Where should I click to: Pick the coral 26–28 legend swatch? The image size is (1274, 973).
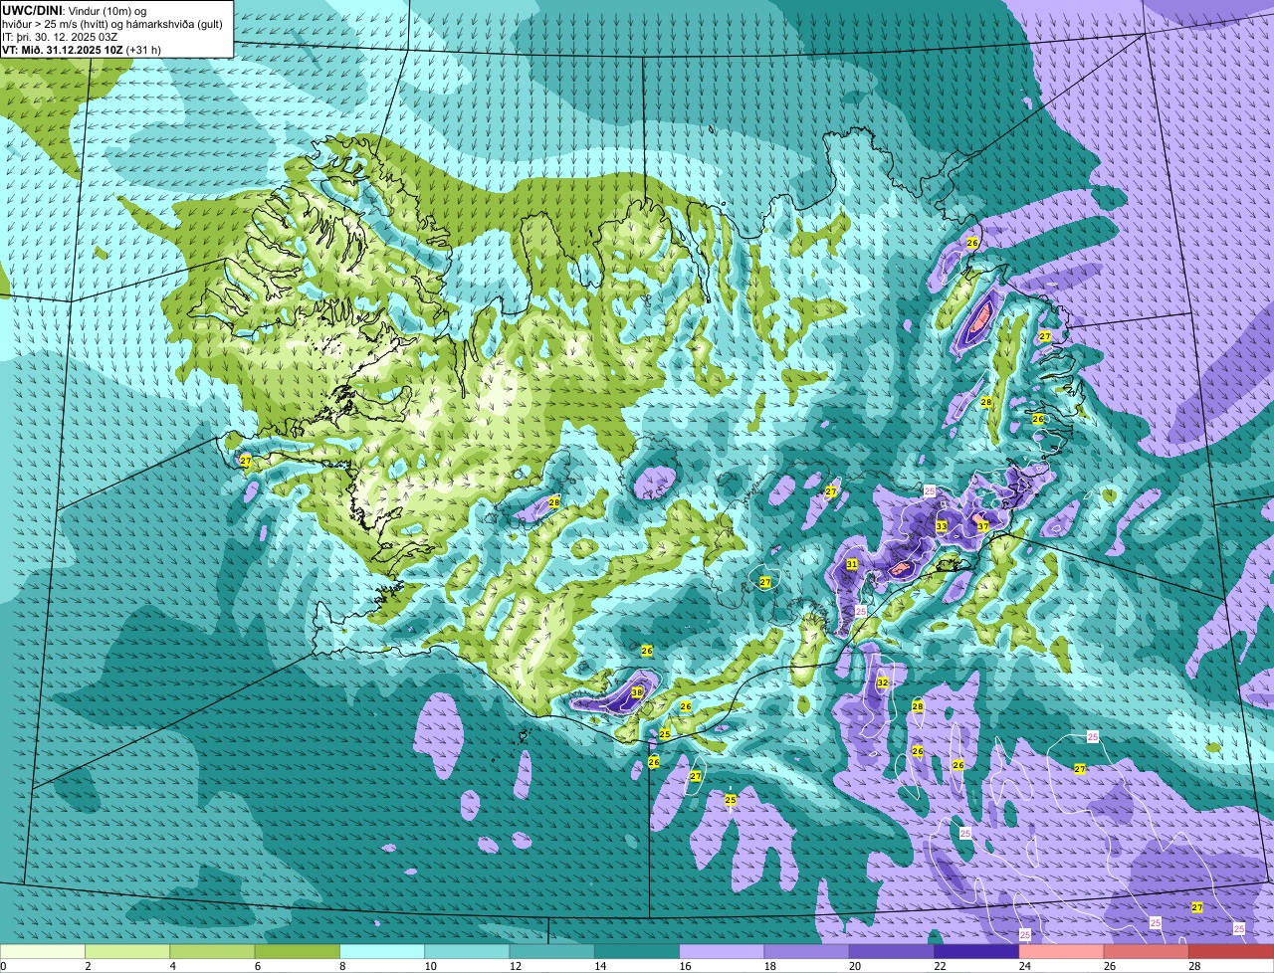pyautogui.click(x=1147, y=952)
